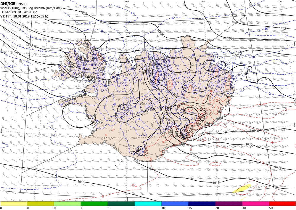Select the medium green legend swatch
This screenshot has width=296, height=210.
point(94,204)
